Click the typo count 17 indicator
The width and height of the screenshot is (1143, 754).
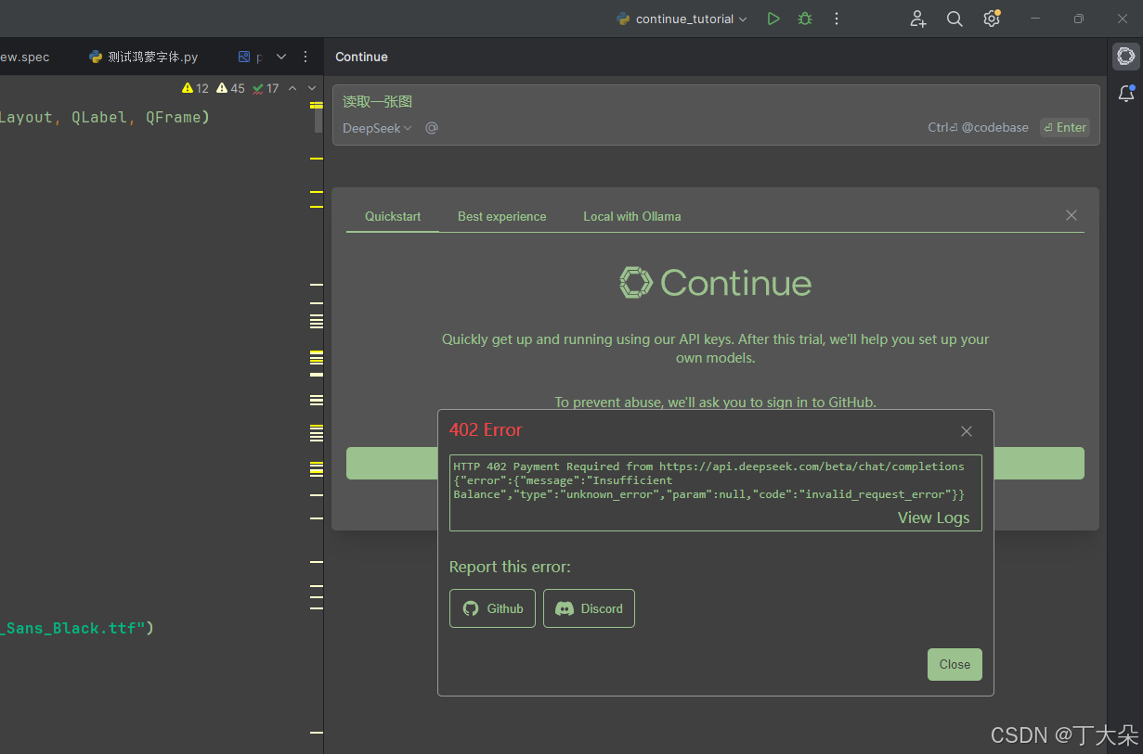(x=266, y=88)
